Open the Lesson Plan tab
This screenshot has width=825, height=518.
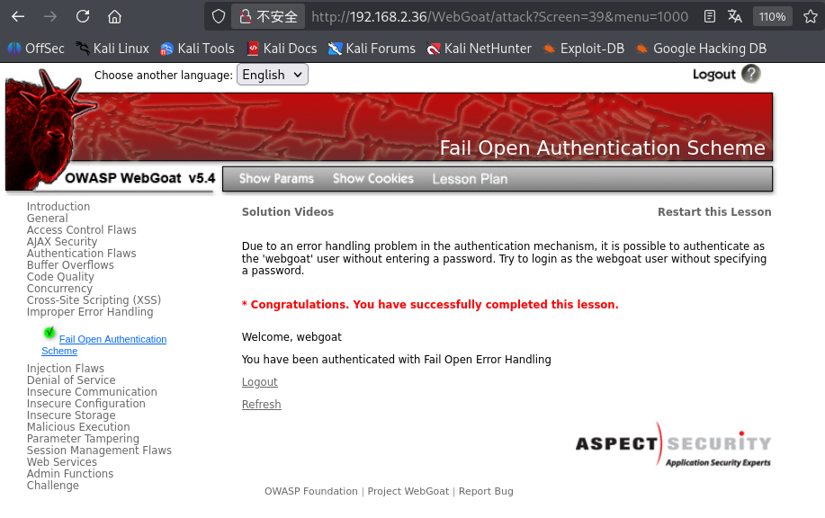click(x=470, y=179)
